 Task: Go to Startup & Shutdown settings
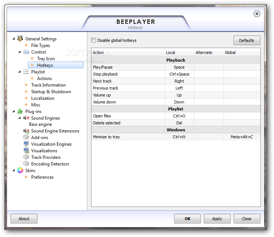[51, 92]
